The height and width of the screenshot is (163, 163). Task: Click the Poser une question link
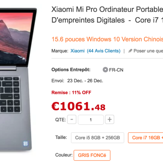[x=148, y=51]
